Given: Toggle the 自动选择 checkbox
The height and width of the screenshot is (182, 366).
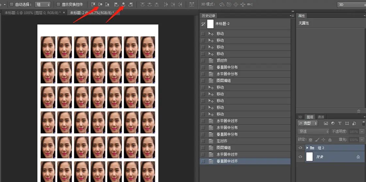Looking at the screenshot, I should tap(11, 5).
